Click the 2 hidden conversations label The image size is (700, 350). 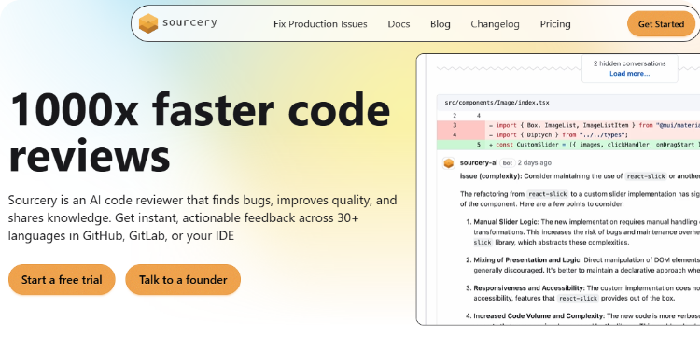click(x=629, y=63)
